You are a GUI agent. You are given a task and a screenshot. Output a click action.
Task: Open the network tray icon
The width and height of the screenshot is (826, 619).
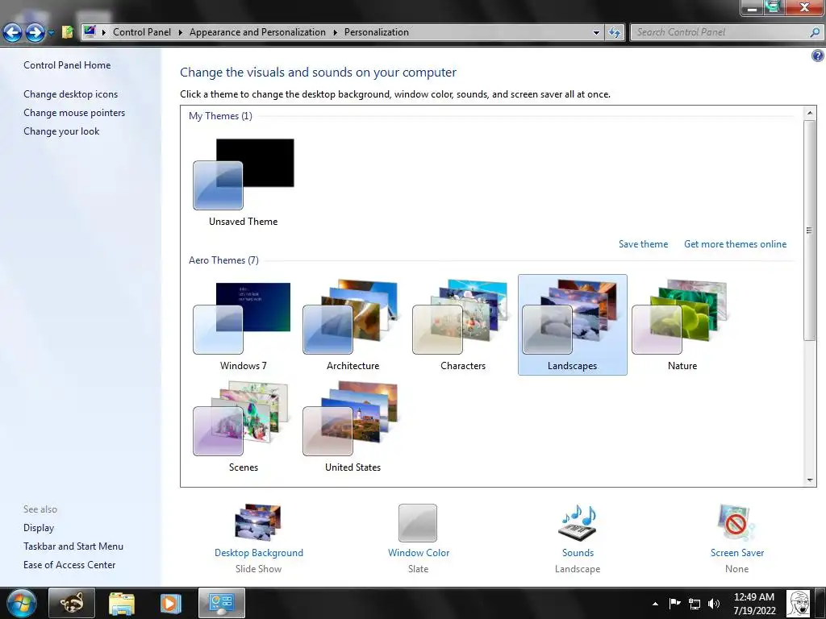coord(695,604)
